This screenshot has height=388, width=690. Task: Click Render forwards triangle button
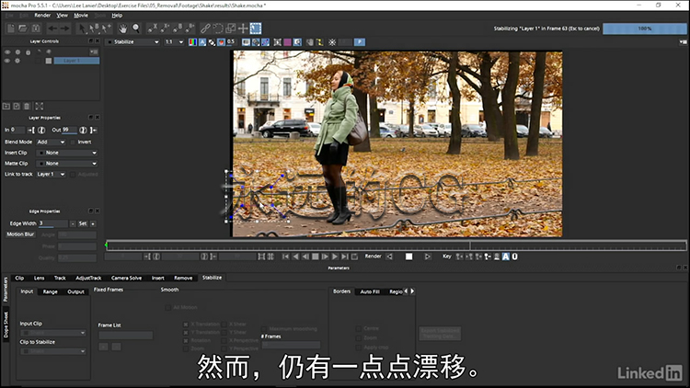pyautogui.click(x=427, y=257)
